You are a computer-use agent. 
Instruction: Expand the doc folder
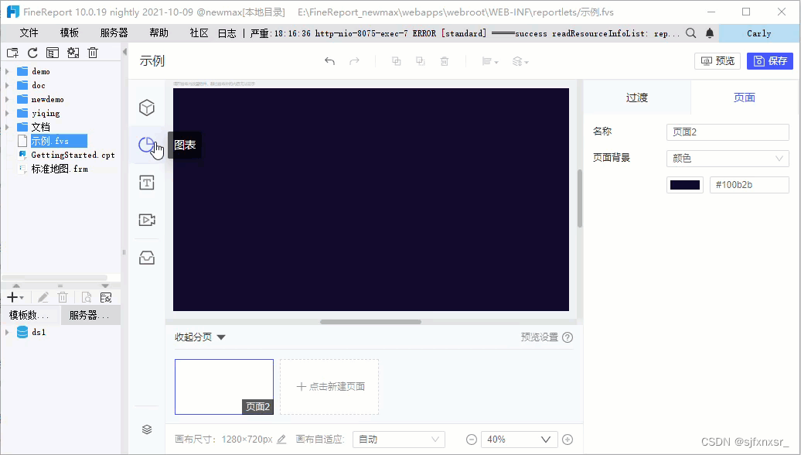7,85
